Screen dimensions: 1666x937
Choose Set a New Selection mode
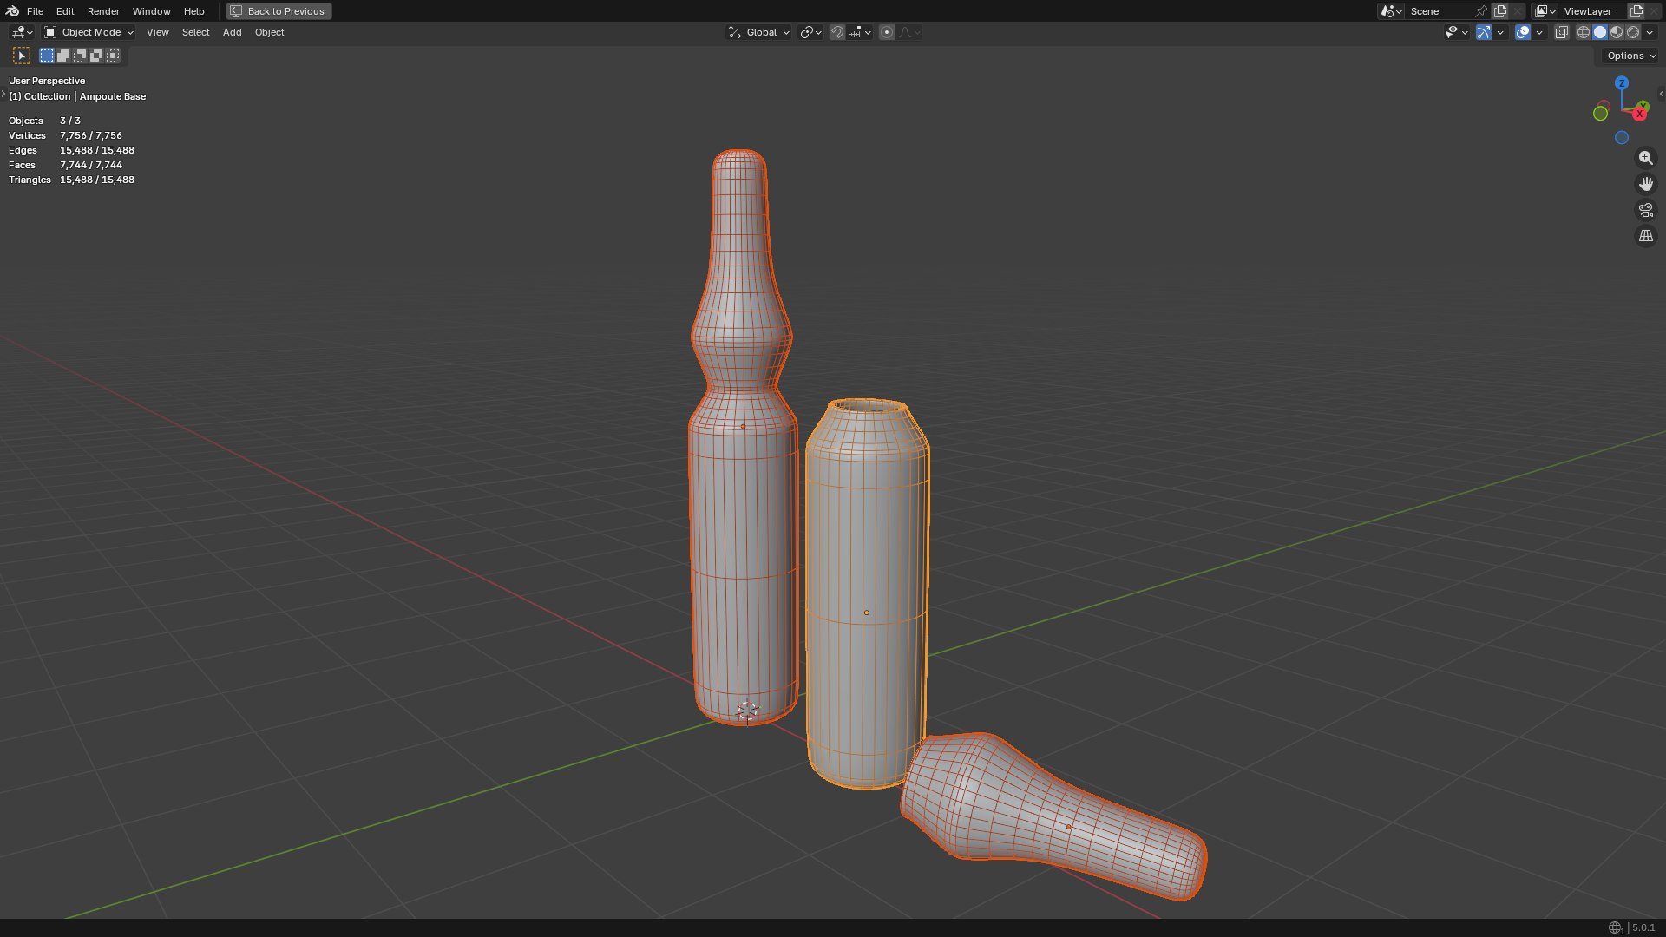(x=47, y=56)
